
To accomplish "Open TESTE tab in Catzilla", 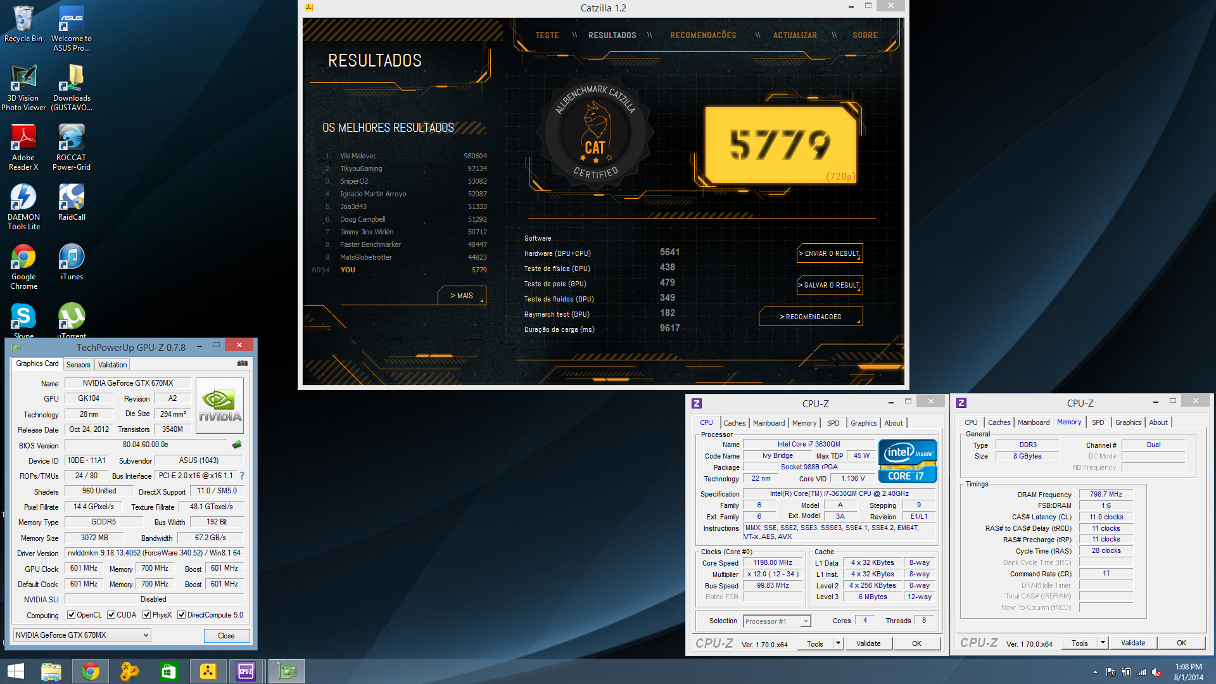I will pos(547,35).
